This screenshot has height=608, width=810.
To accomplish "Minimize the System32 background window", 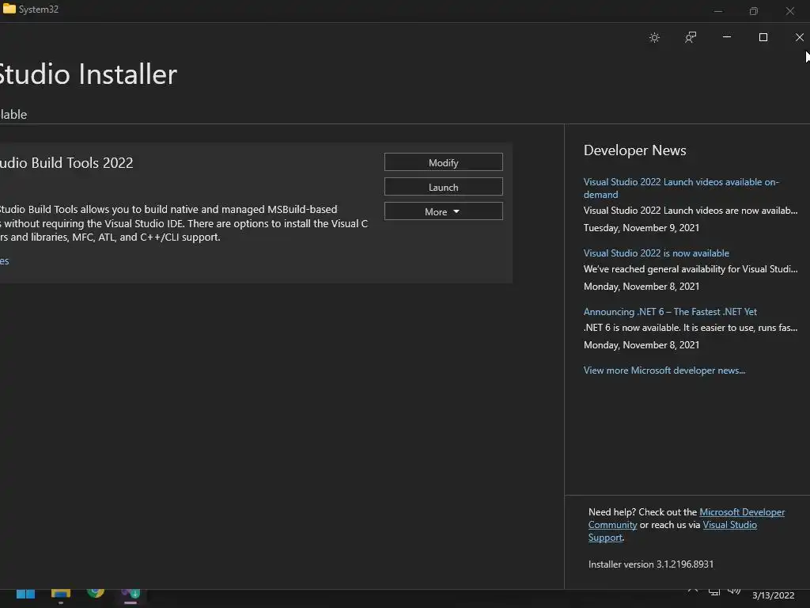I will coord(718,11).
